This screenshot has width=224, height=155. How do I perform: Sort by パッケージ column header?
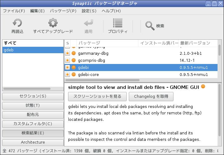click(107, 43)
